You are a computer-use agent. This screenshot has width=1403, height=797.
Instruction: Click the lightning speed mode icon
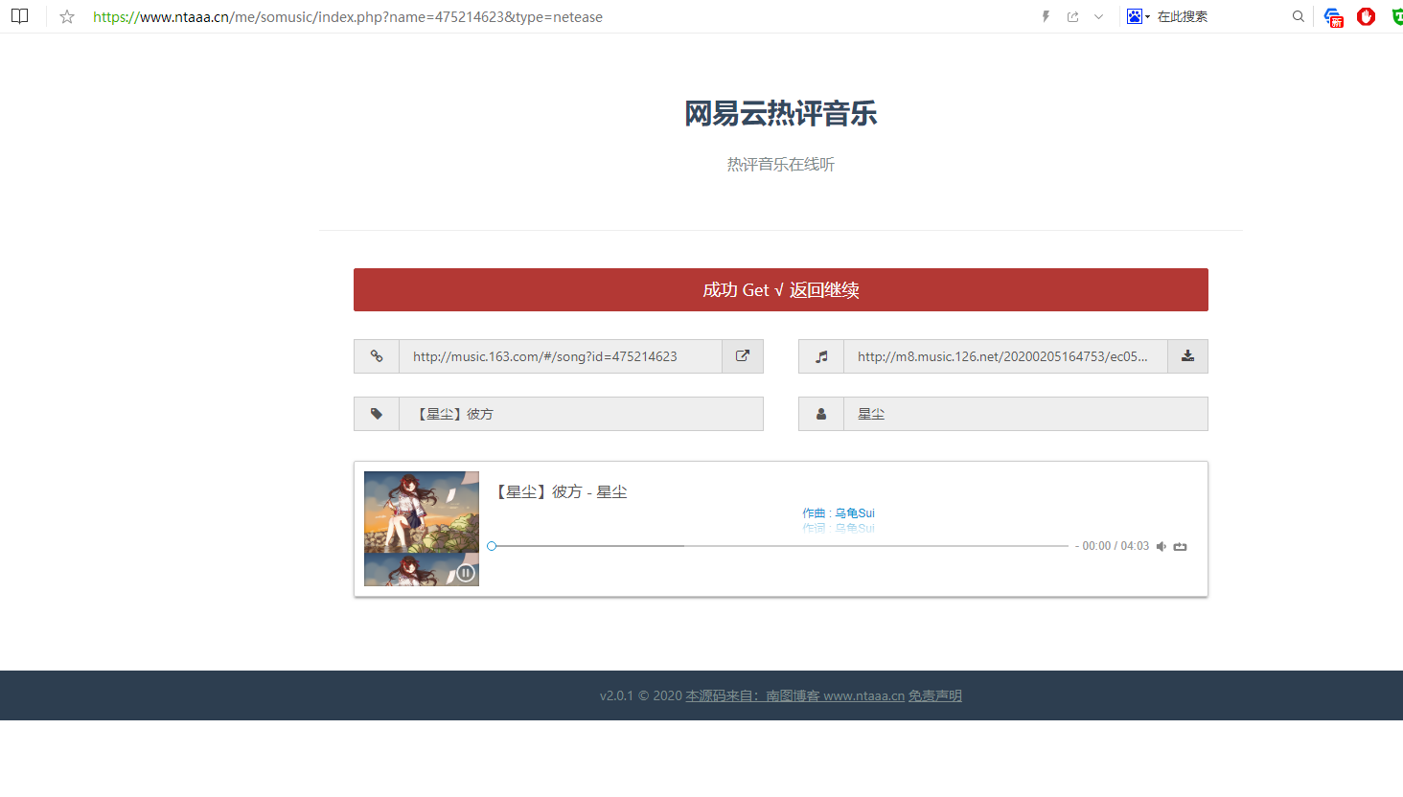[x=1046, y=16]
